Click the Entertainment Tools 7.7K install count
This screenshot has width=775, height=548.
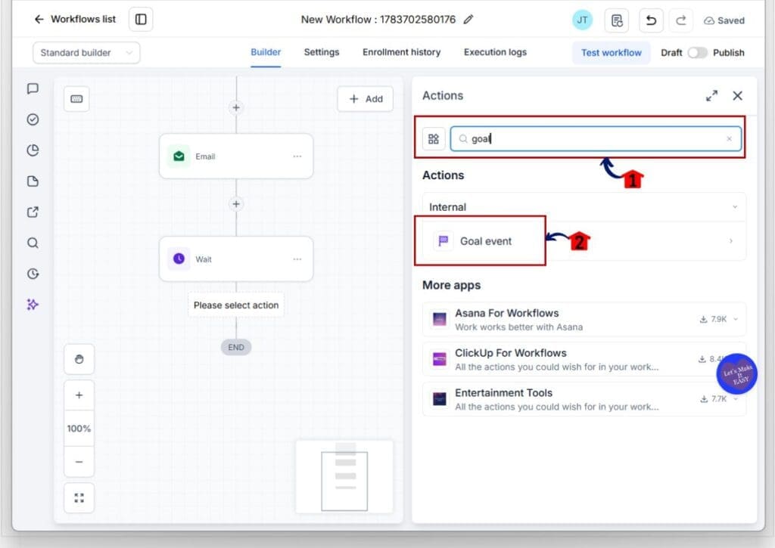pos(713,399)
